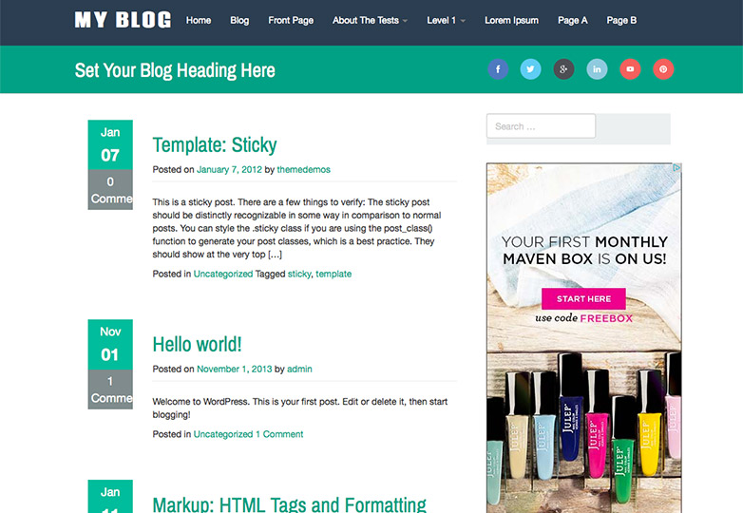
Task: Open the Page A menu item
Action: tap(573, 20)
